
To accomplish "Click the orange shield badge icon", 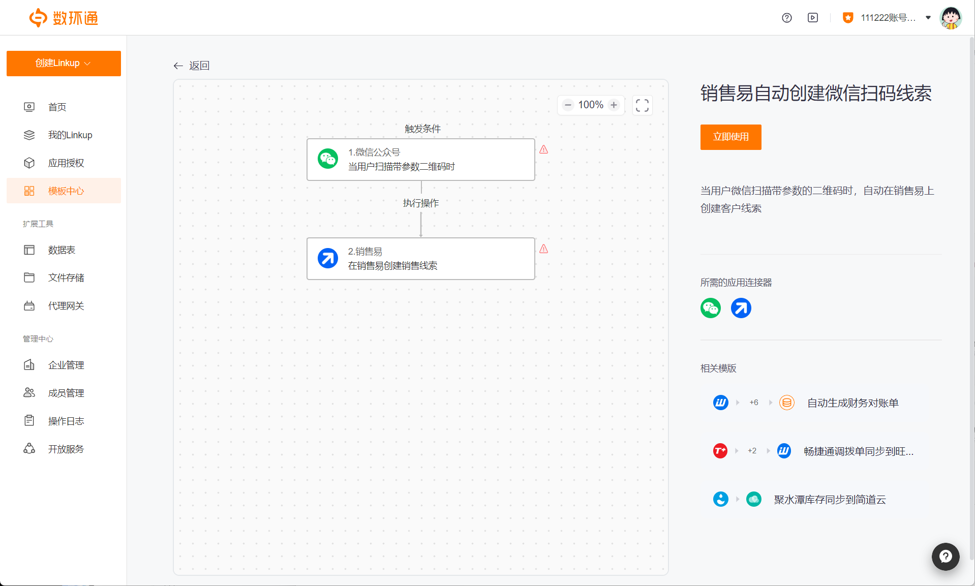I will point(848,18).
